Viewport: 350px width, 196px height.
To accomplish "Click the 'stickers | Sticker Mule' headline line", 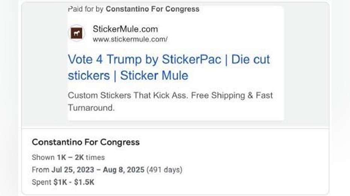I will [128, 75].
